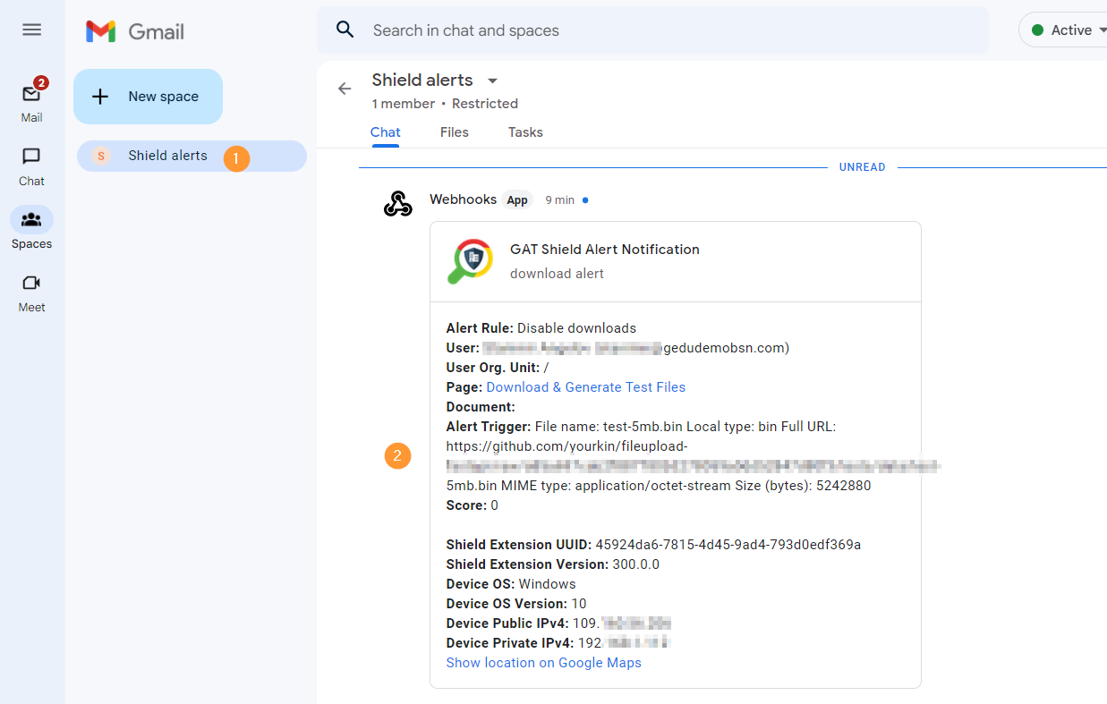
Task: Click the 'download alert' subtitle
Action: [x=557, y=274]
